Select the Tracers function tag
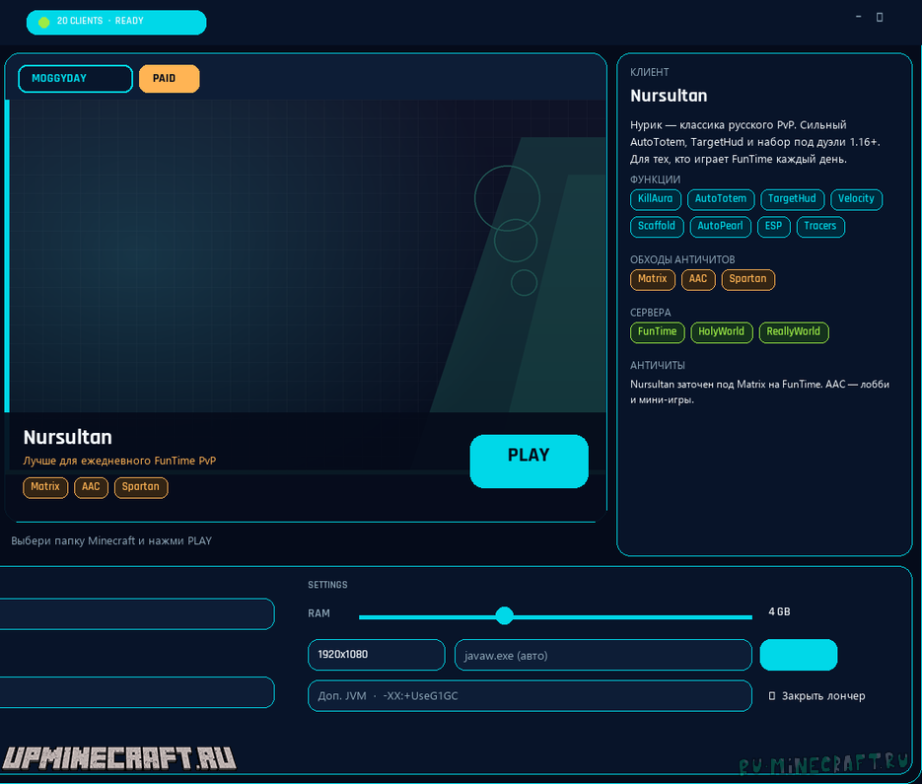The height and width of the screenshot is (784, 922). (820, 227)
